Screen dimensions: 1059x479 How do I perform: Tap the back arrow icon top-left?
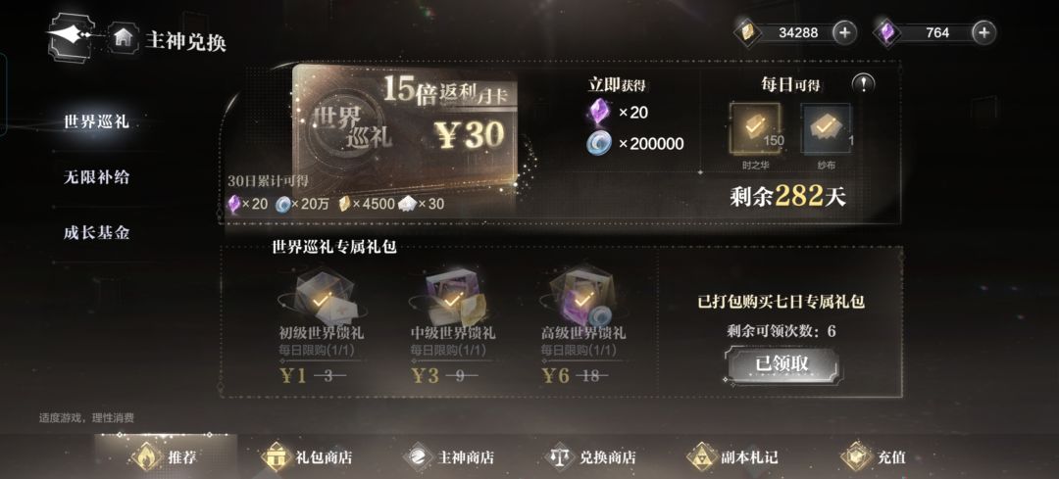coord(71,33)
